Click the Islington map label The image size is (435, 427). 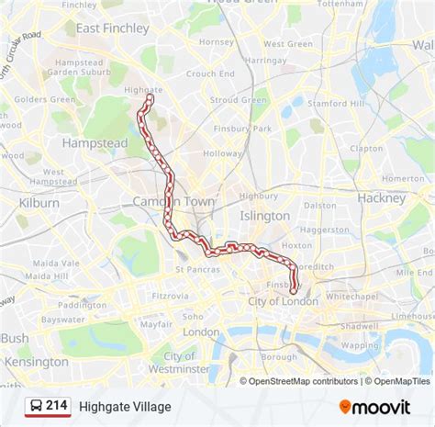pyautogui.click(x=265, y=216)
